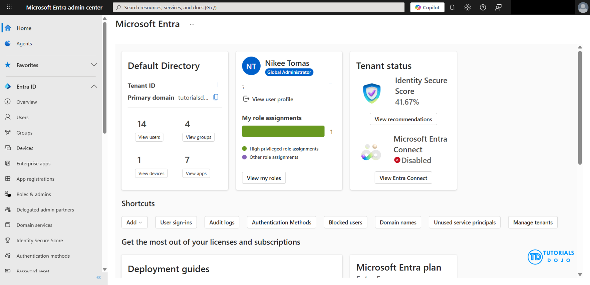Collapse the Entra ID section
The image size is (590, 285).
coord(94,87)
